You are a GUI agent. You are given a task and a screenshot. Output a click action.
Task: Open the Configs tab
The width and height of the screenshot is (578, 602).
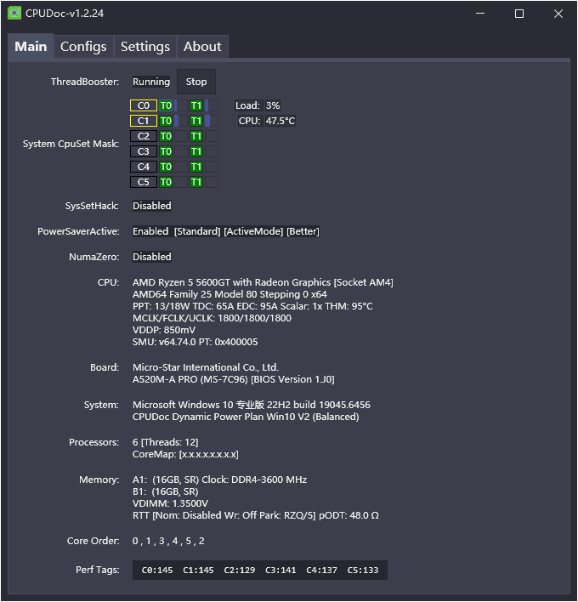(83, 47)
